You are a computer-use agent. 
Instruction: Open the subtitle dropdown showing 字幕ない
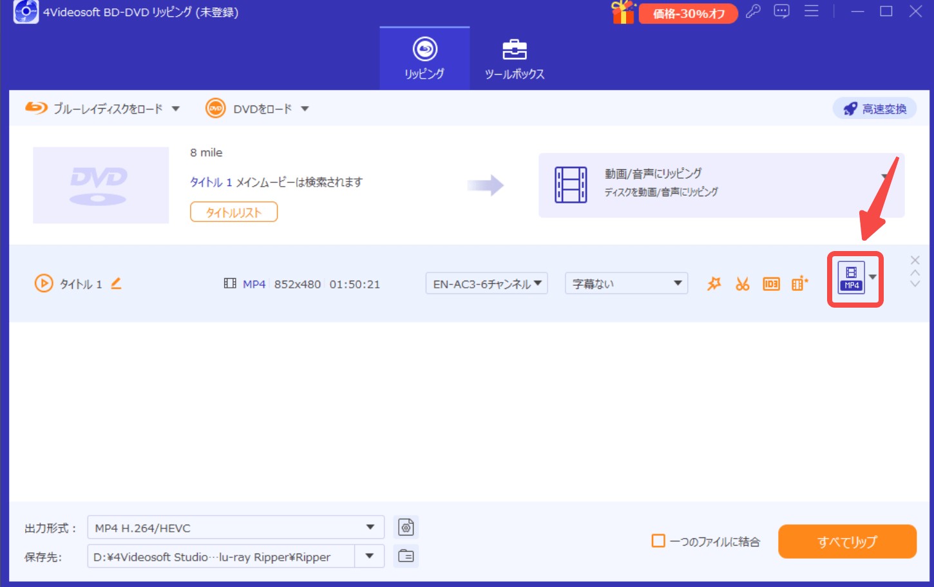click(x=626, y=283)
